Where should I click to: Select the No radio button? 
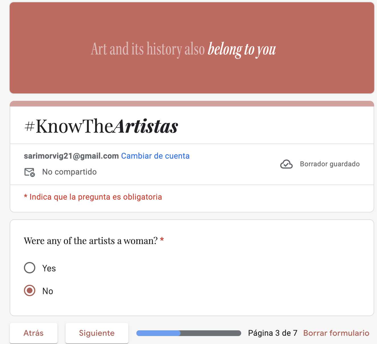point(30,290)
